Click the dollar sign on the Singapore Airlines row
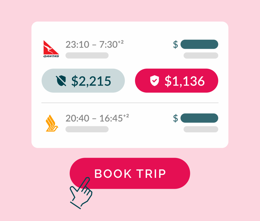The width and height of the screenshot is (260, 221). tap(175, 118)
